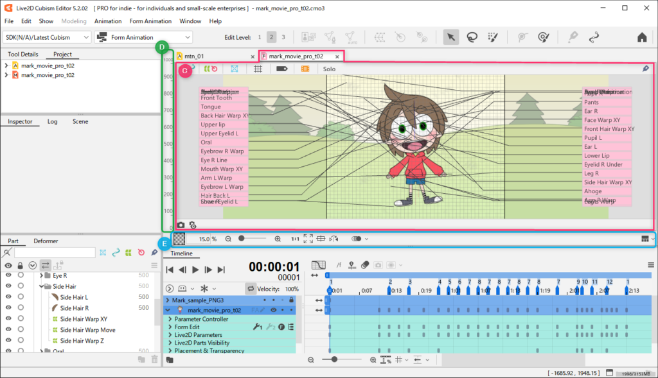Viewport: 658px width, 378px height.
Task: Toggle visibility of Side Hair R
Action: click(x=8, y=307)
